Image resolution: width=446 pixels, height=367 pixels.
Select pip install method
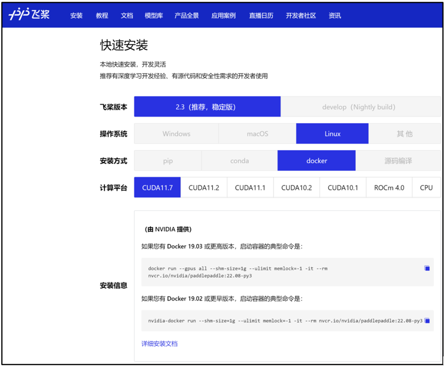tap(168, 160)
